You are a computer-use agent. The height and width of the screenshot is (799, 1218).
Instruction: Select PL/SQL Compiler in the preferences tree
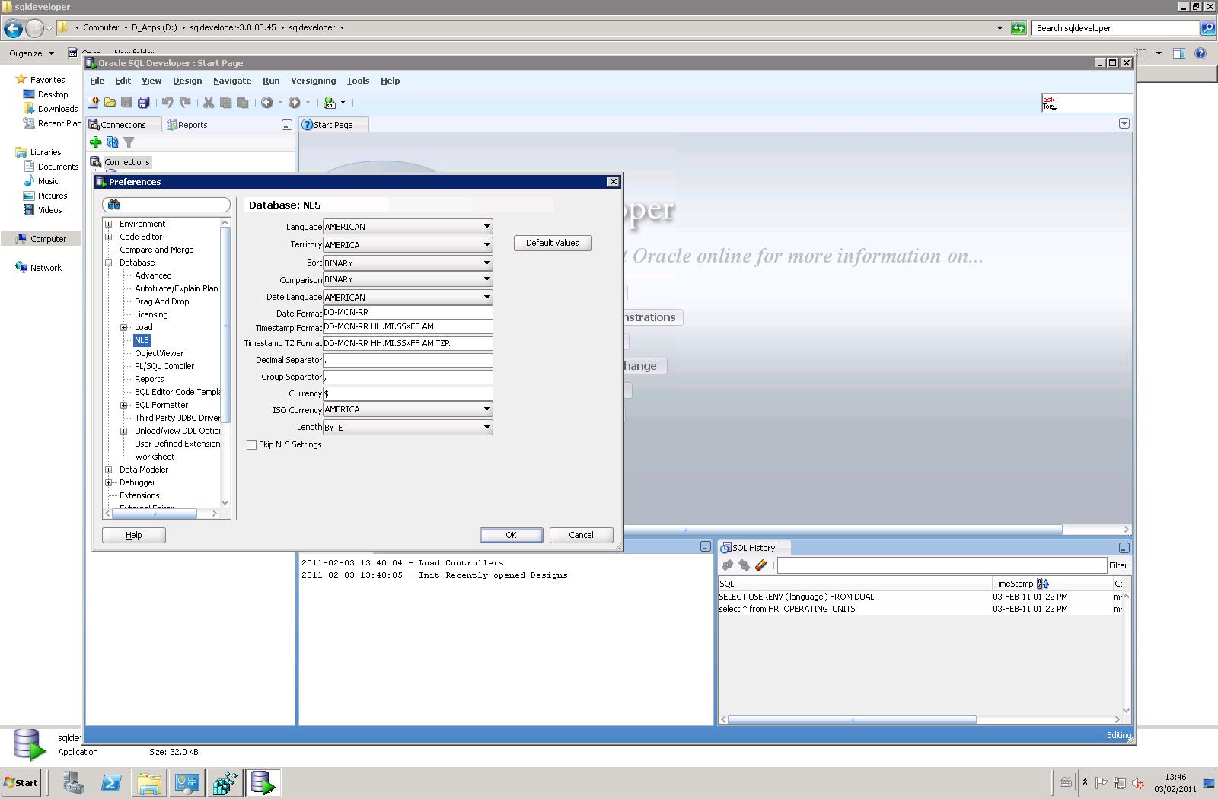(x=164, y=366)
